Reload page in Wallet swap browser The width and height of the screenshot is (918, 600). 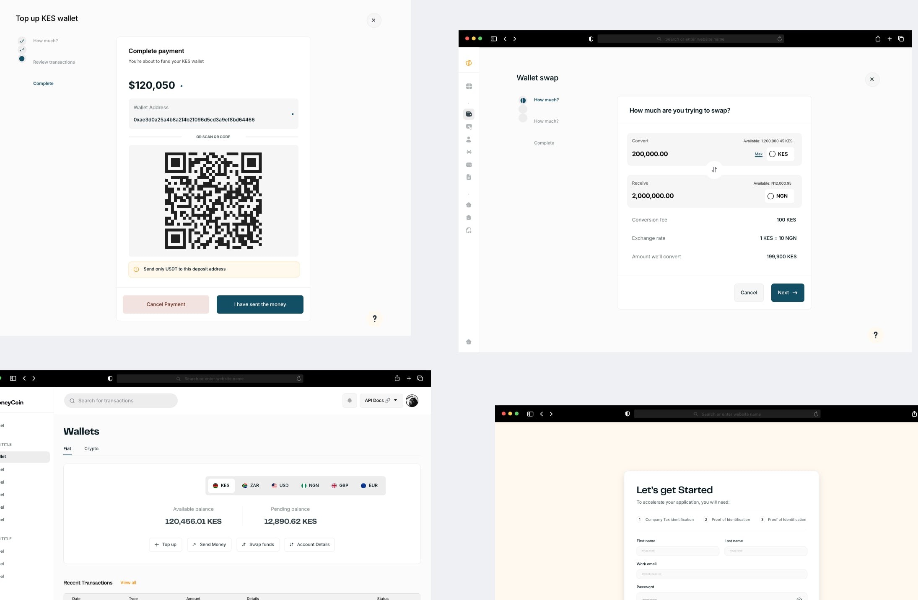[x=780, y=39]
